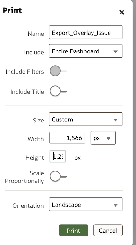Click the px unit dropdown arrow
Viewport: 136px width, 245px height.
pyautogui.click(x=109, y=138)
